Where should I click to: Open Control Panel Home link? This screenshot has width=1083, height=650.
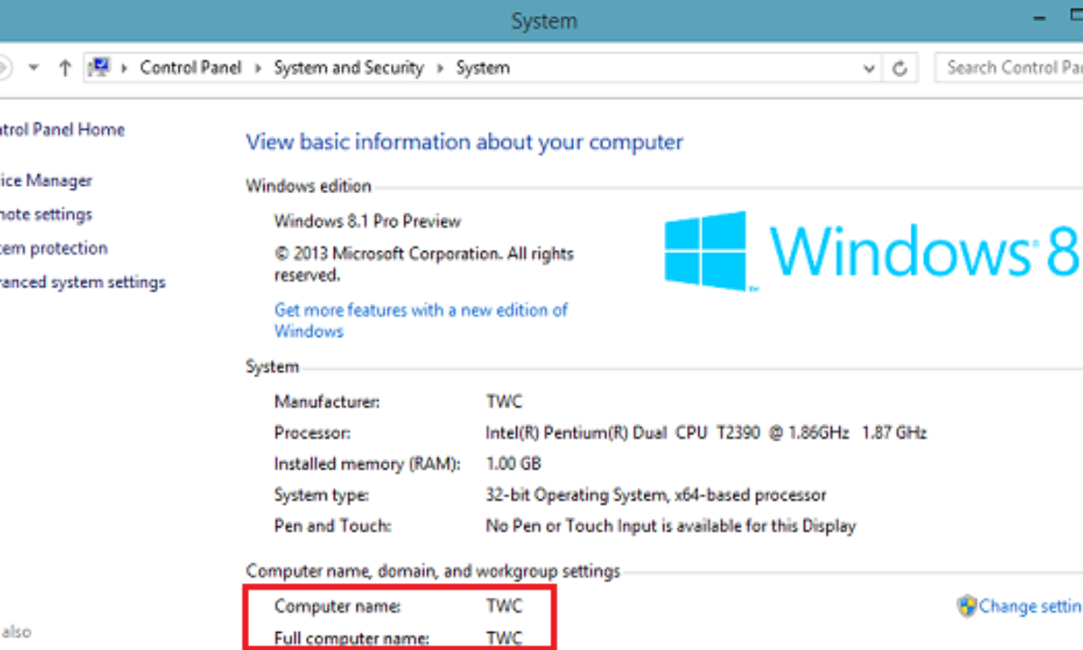tap(61, 130)
